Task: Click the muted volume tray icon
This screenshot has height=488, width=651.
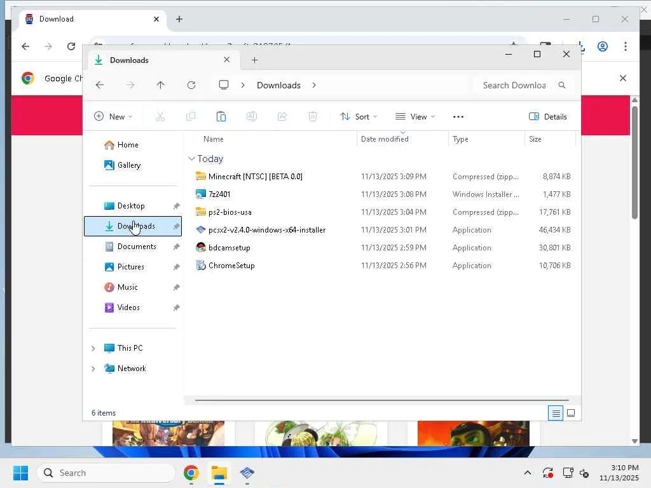Action: [584, 473]
